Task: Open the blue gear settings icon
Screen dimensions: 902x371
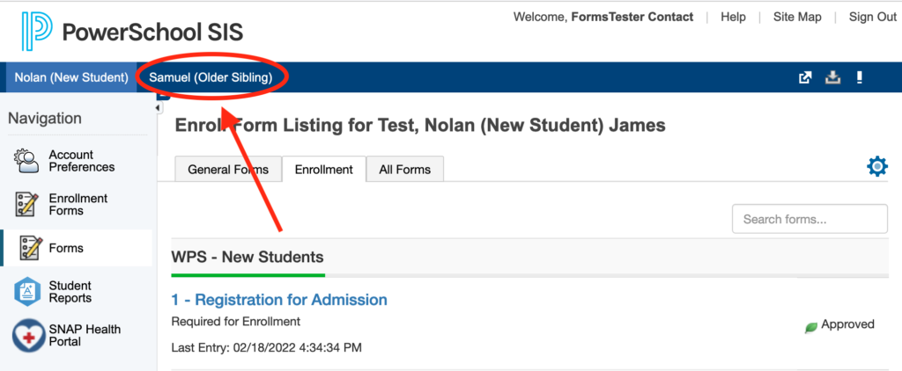Action: [x=876, y=166]
